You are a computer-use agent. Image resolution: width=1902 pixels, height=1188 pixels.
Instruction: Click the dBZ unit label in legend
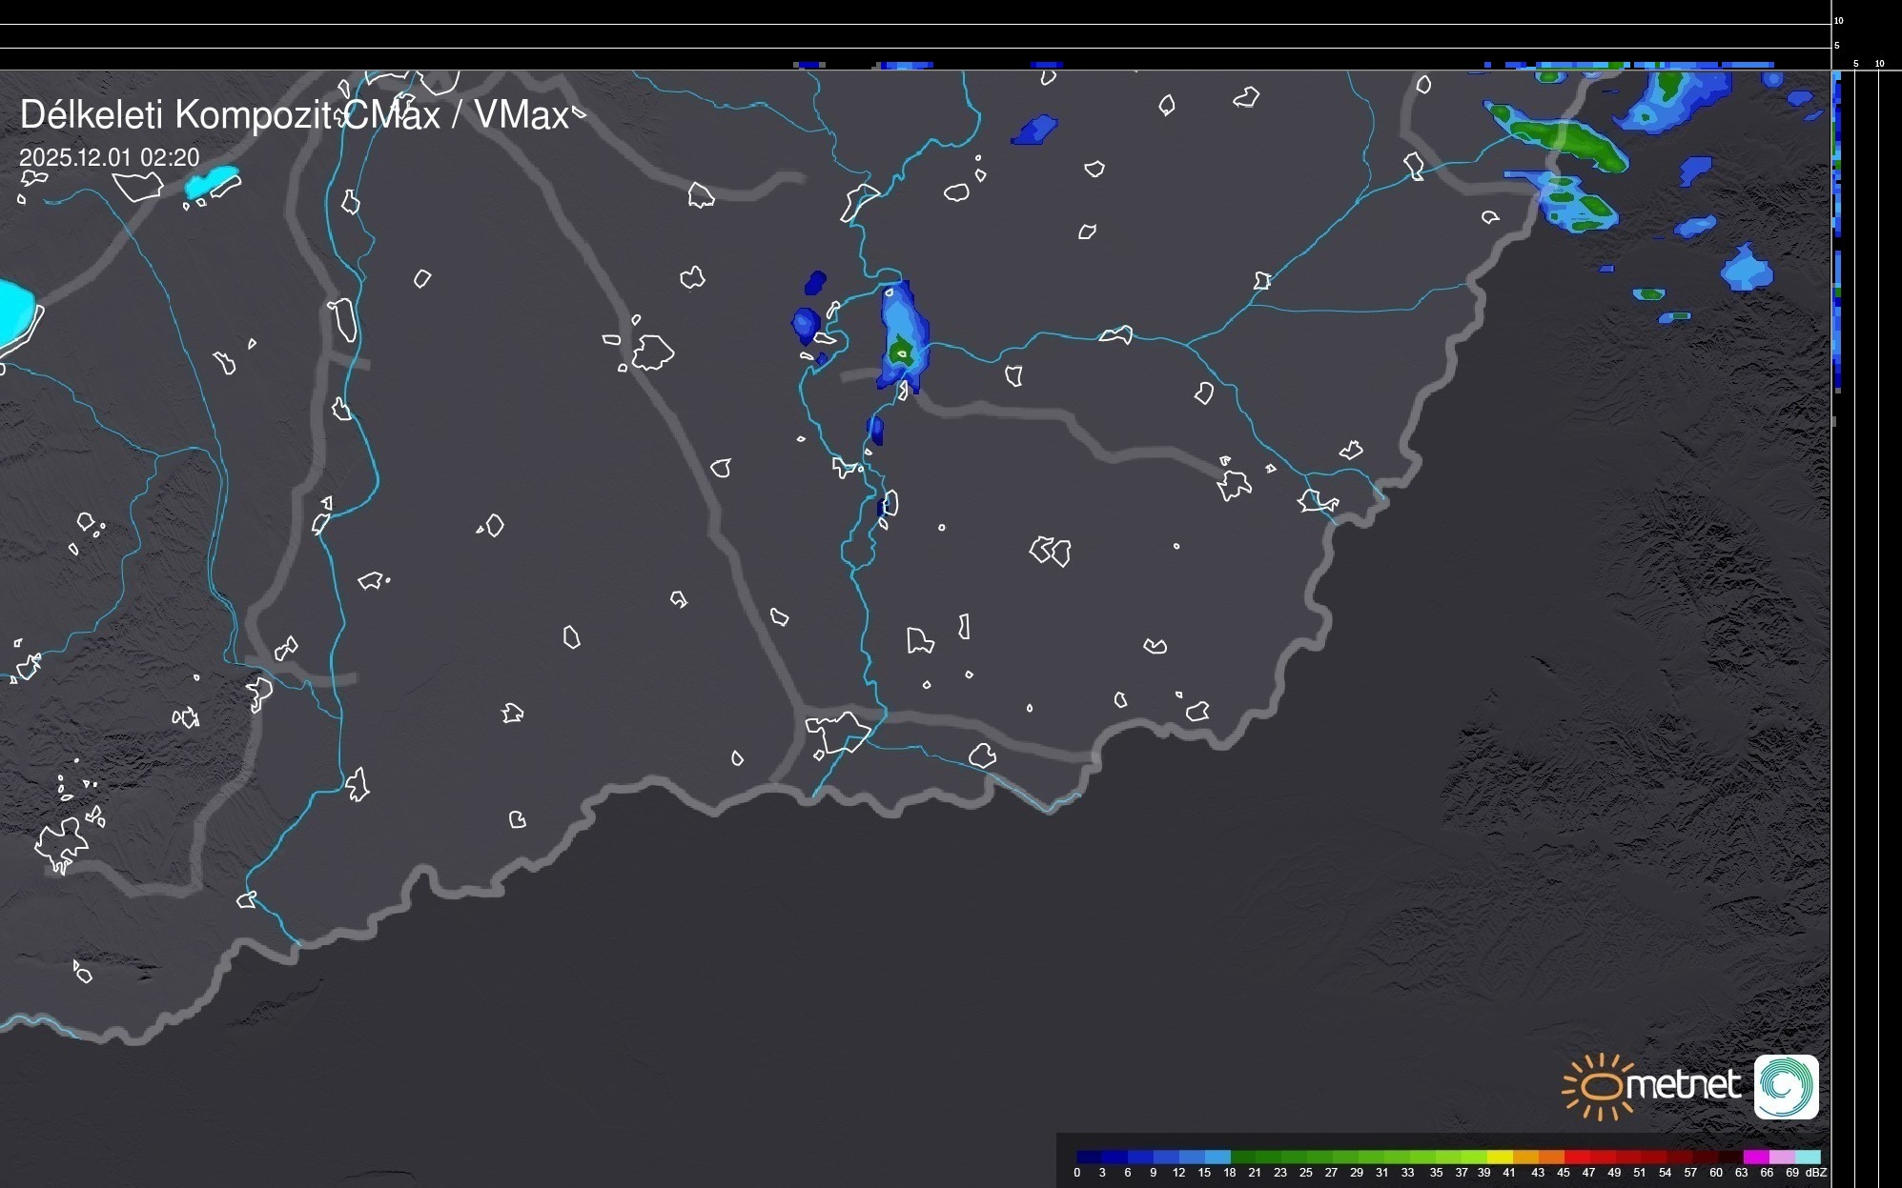(x=1815, y=1173)
